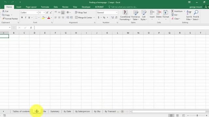The image size is (209, 117).
Task: Click the george mount account name
Action: pyautogui.click(x=196, y=7)
